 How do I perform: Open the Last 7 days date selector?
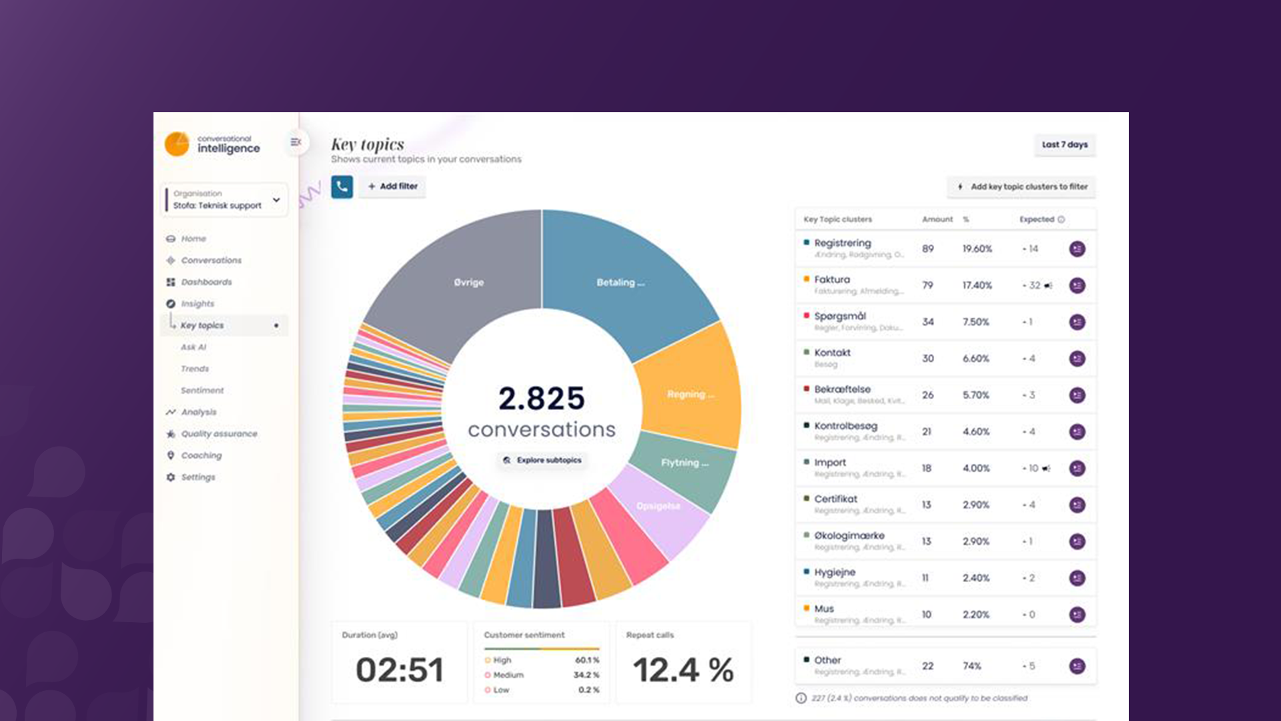coord(1064,145)
